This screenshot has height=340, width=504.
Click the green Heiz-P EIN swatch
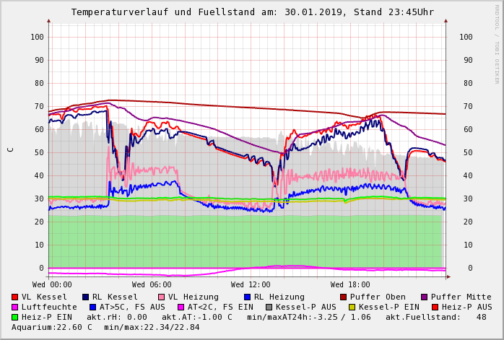click(15, 317)
